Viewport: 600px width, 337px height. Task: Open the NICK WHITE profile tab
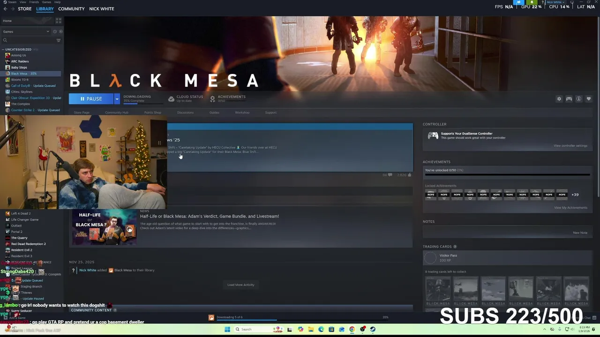tap(101, 9)
